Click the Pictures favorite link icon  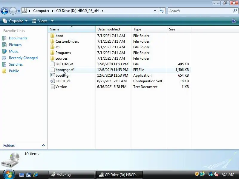[4, 44]
